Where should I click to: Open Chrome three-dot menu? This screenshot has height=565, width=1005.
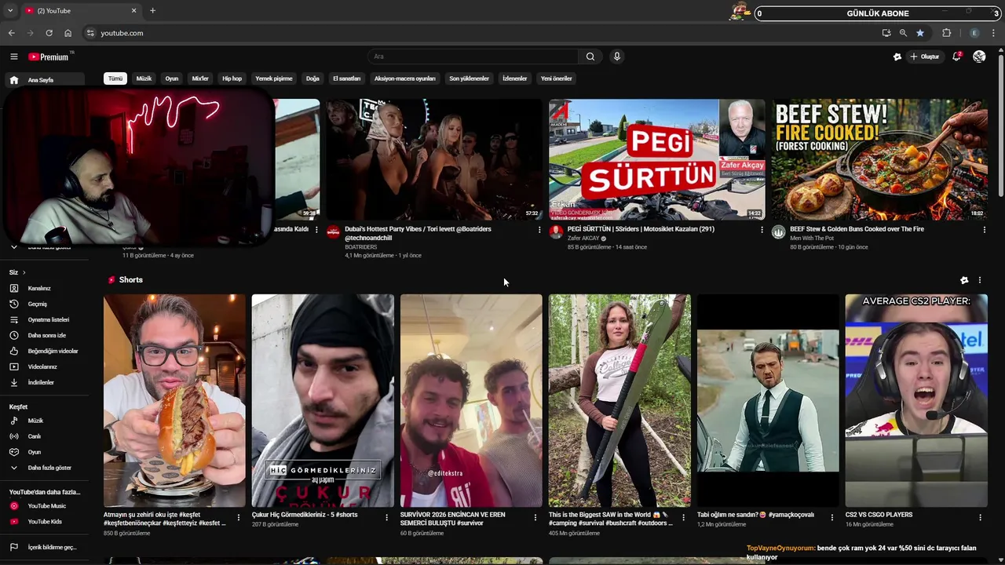(x=994, y=33)
